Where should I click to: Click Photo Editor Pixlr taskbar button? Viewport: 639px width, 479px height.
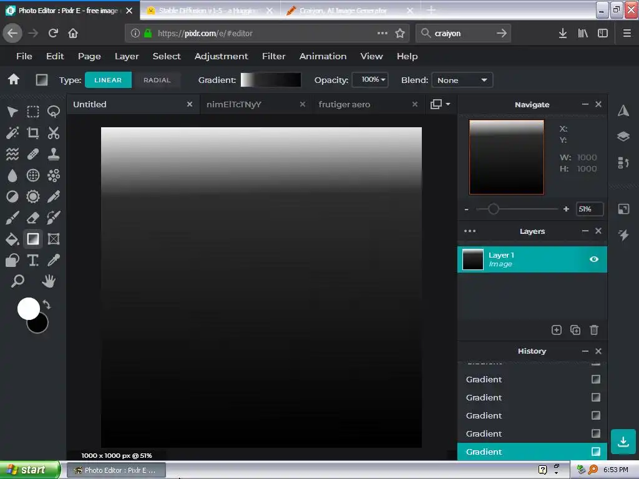[115, 470]
